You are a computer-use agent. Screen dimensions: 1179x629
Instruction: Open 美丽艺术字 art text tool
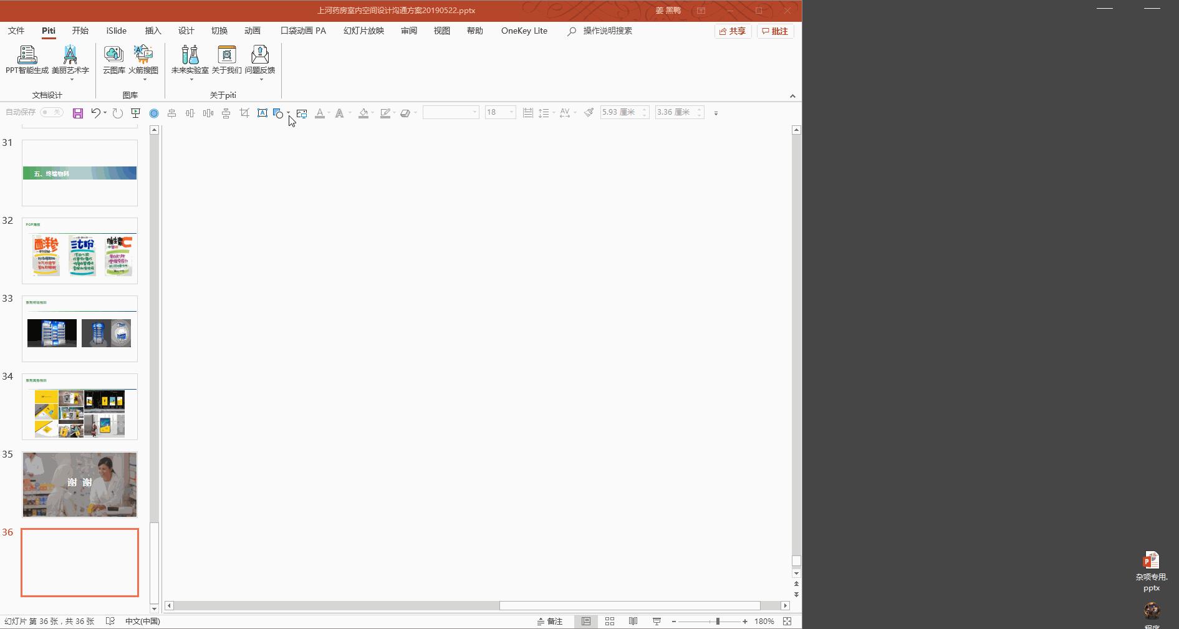tap(70, 60)
